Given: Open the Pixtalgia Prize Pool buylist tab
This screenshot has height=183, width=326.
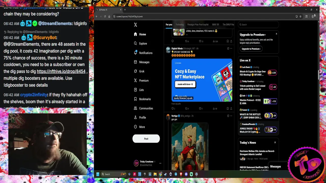Looking at the screenshot, I should pyautogui.click(x=198, y=25).
